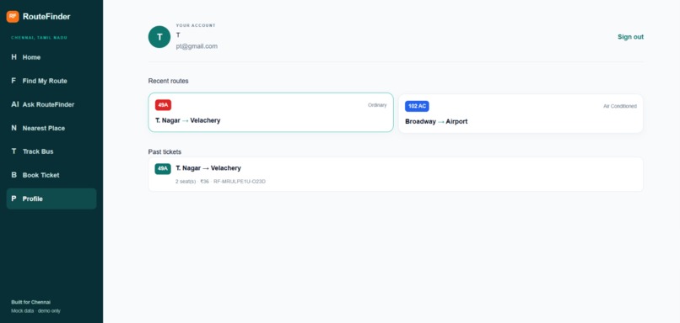Click the Recent routes heading
The height and width of the screenshot is (323, 680).
point(168,81)
